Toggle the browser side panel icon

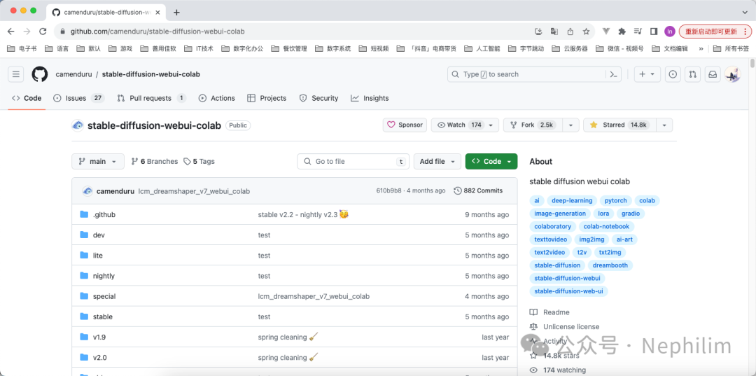coord(654,32)
